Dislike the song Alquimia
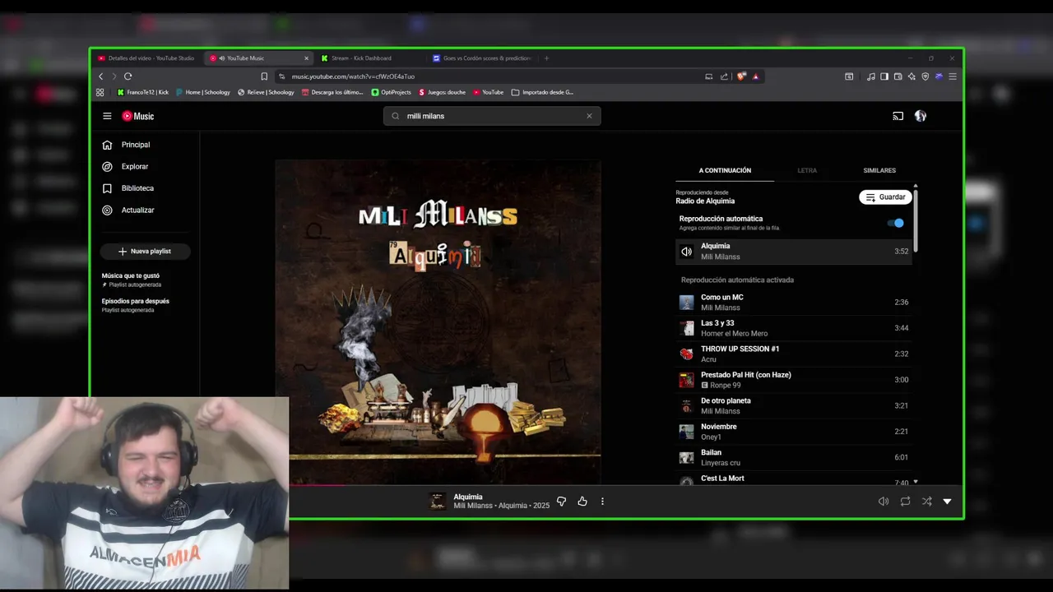 tap(561, 502)
